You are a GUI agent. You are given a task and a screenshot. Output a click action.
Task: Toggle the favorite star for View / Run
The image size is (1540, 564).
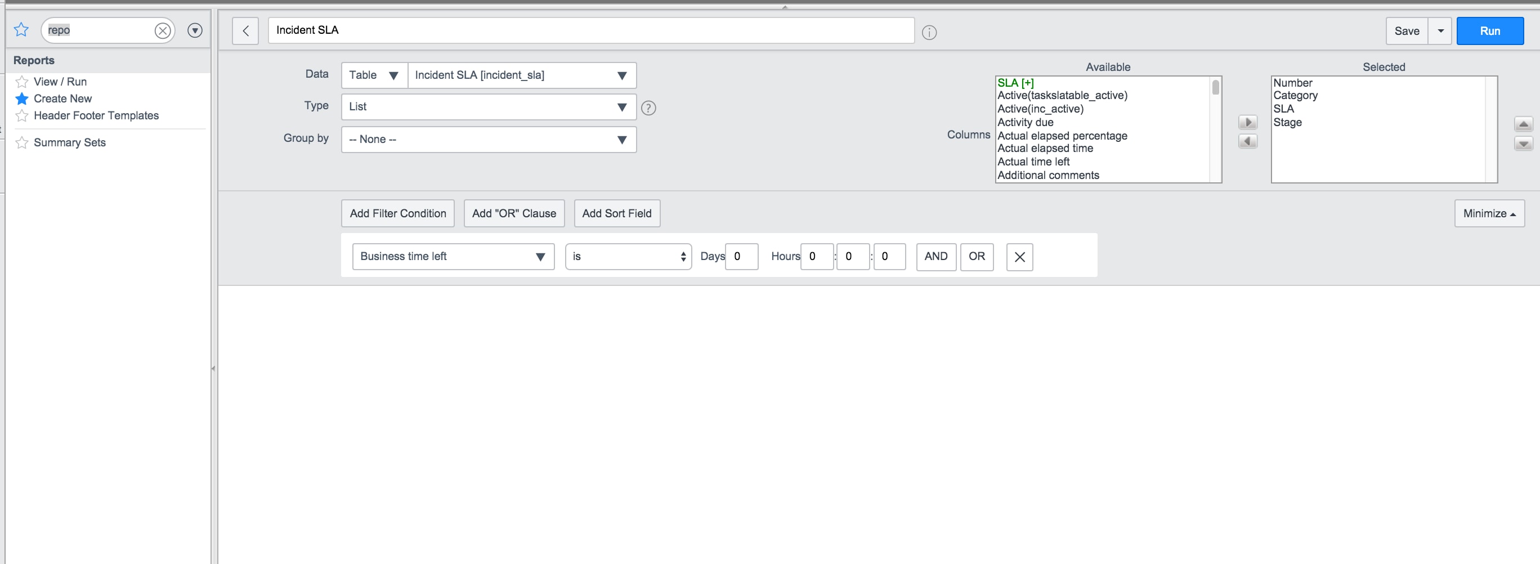coord(21,82)
